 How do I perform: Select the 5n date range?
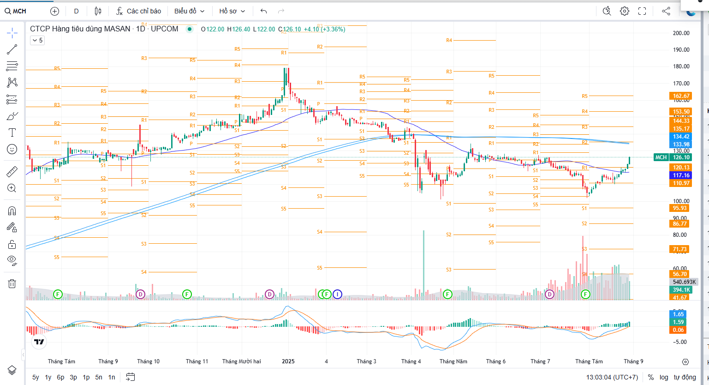click(x=99, y=377)
